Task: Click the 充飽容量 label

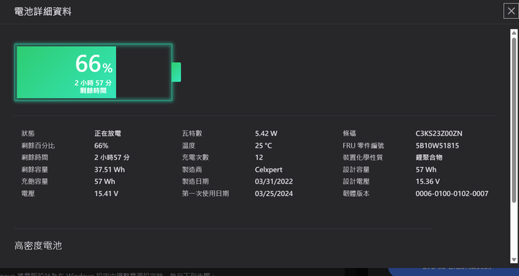Action: pyautogui.click(x=35, y=182)
